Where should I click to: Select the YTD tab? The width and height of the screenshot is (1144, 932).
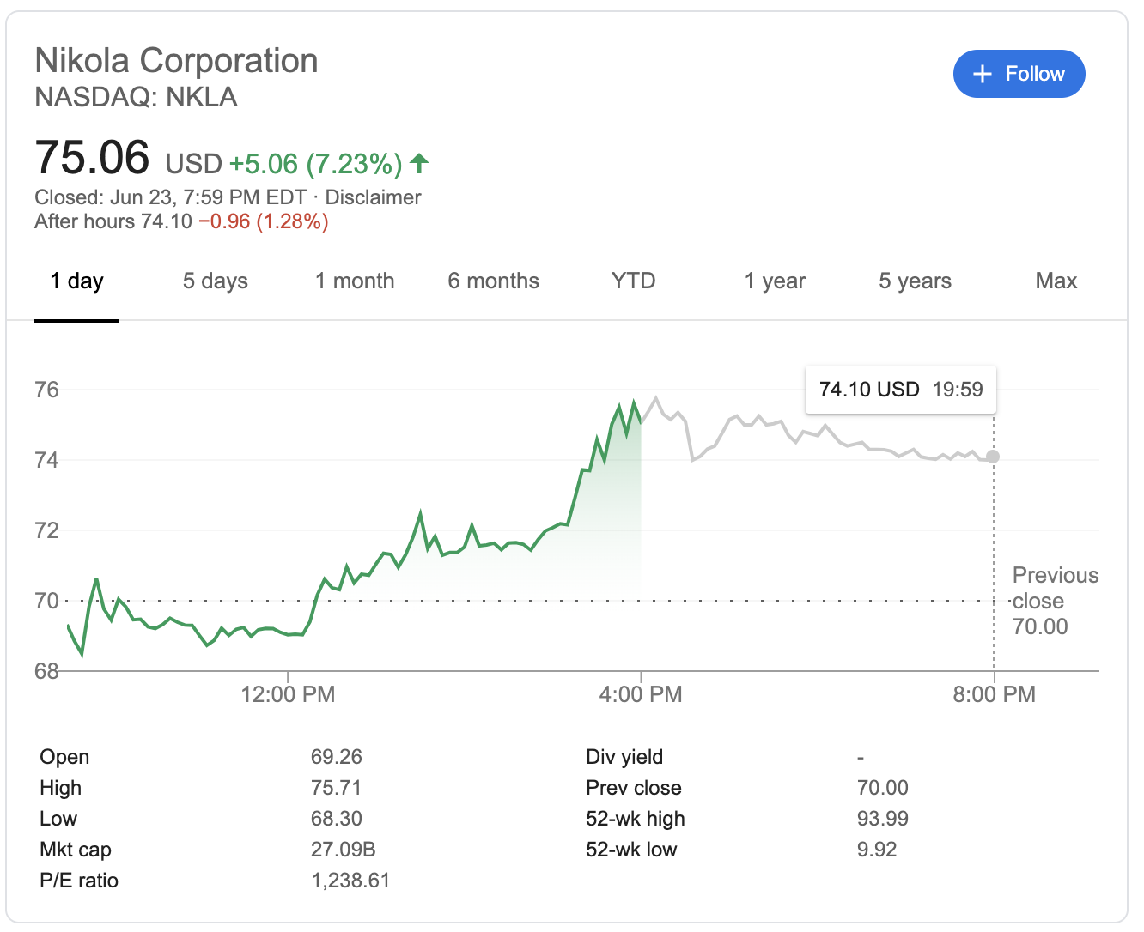tap(633, 281)
